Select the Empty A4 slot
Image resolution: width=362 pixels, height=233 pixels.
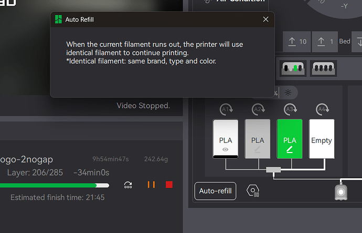[322, 139]
